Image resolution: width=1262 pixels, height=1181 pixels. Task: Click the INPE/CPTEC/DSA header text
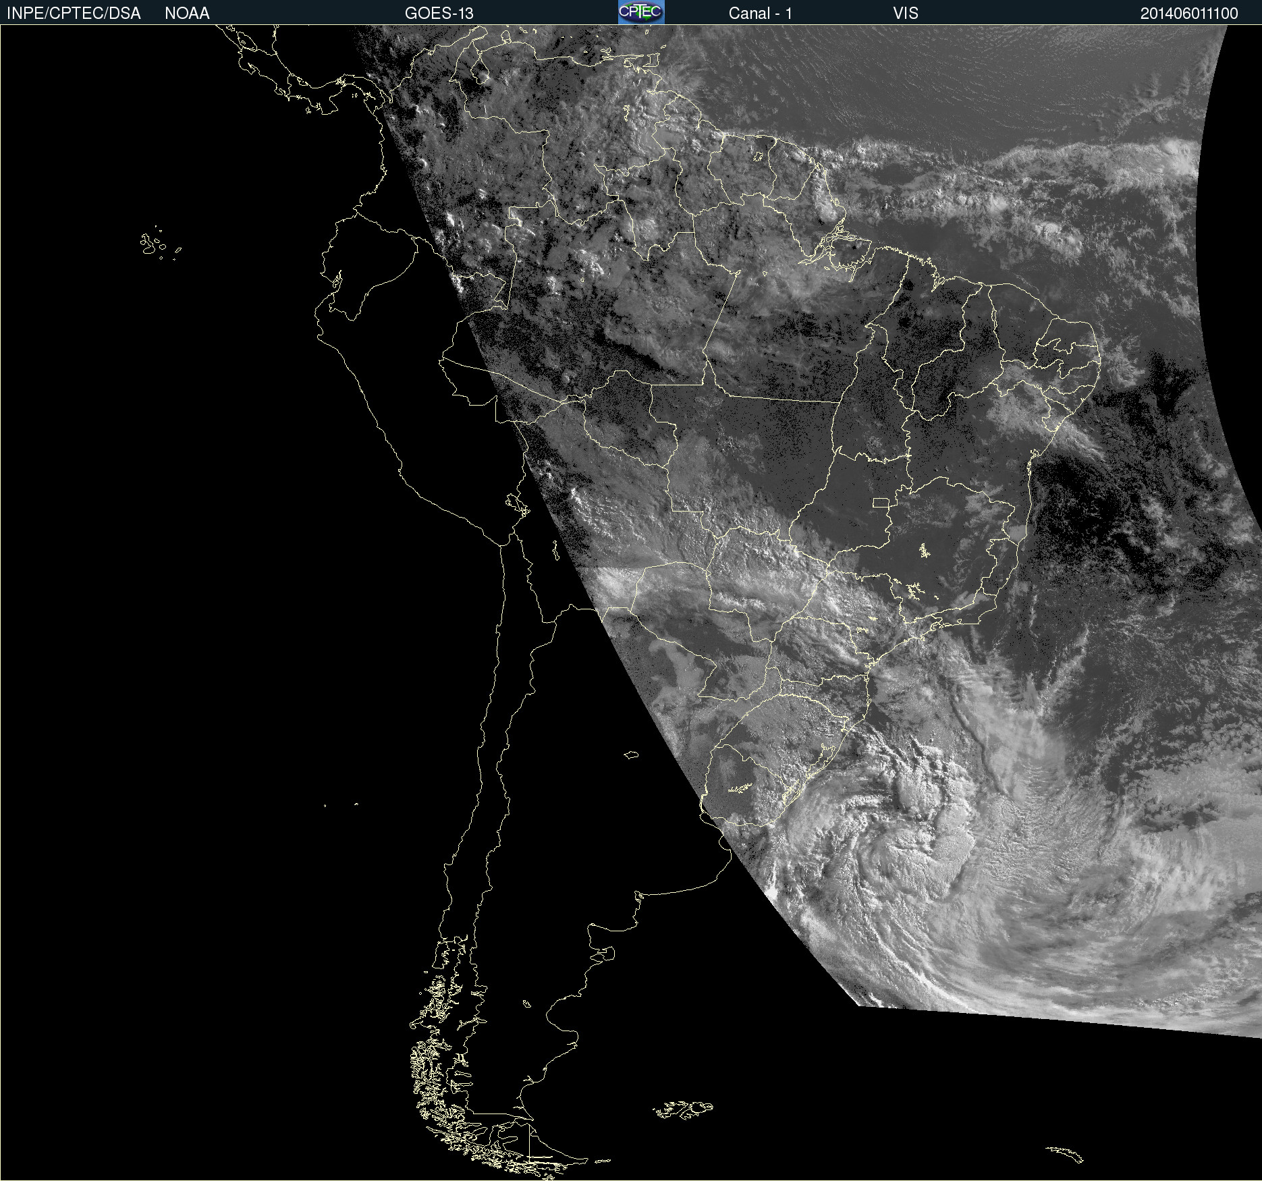74,13
